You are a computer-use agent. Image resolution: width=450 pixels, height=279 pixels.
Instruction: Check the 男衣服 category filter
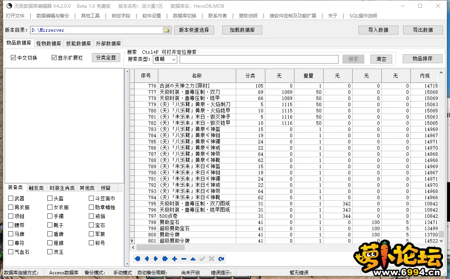(x=10, y=207)
